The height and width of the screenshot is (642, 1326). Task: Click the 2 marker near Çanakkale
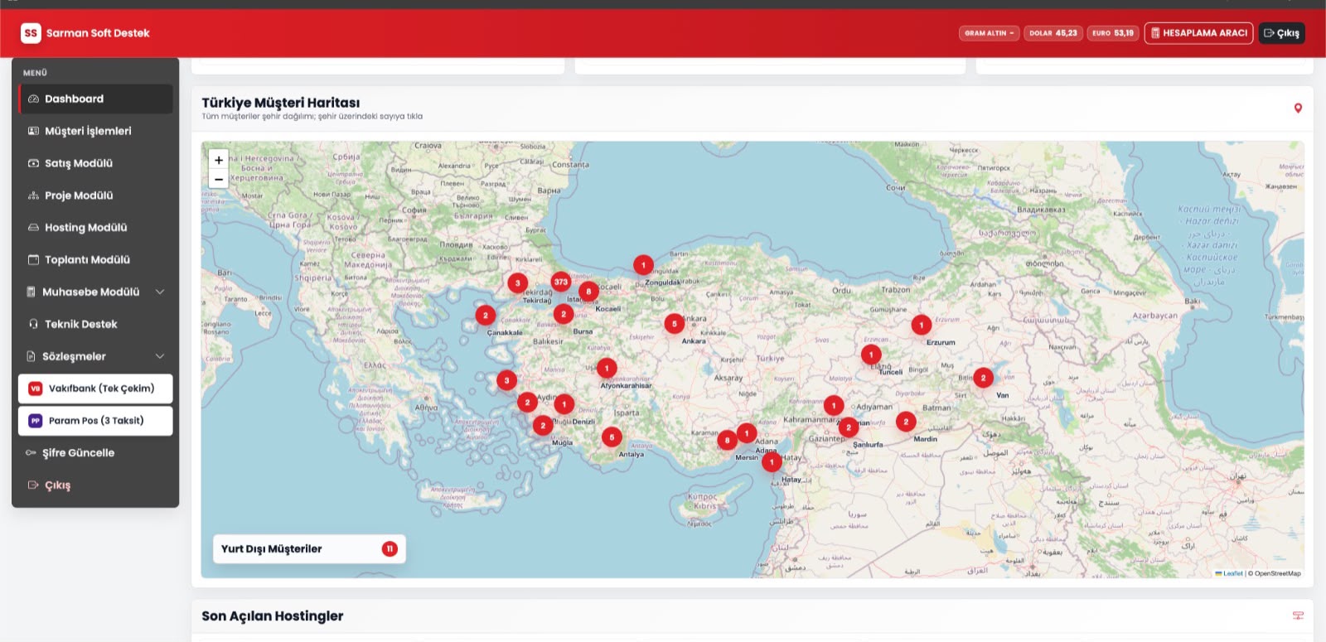(486, 316)
